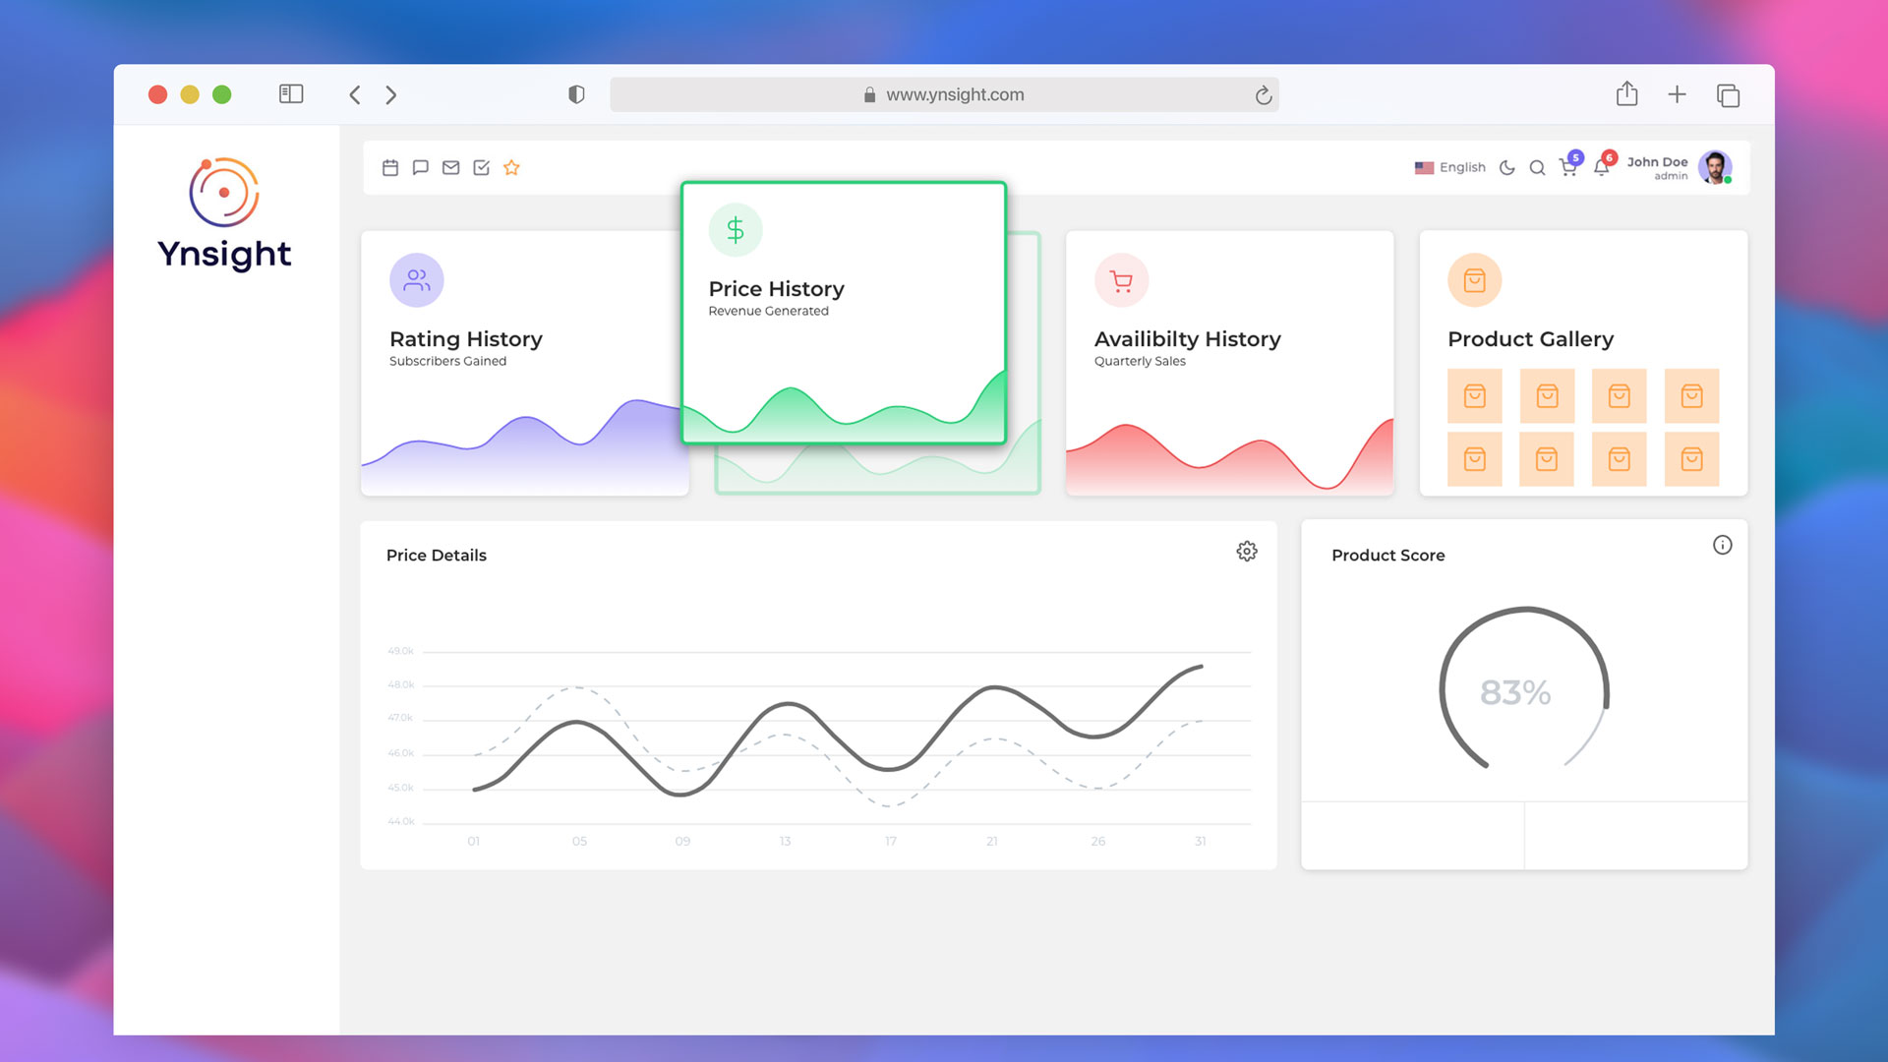Click Product Score info icon
The width and height of the screenshot is (1888, 1062).
1723,546
